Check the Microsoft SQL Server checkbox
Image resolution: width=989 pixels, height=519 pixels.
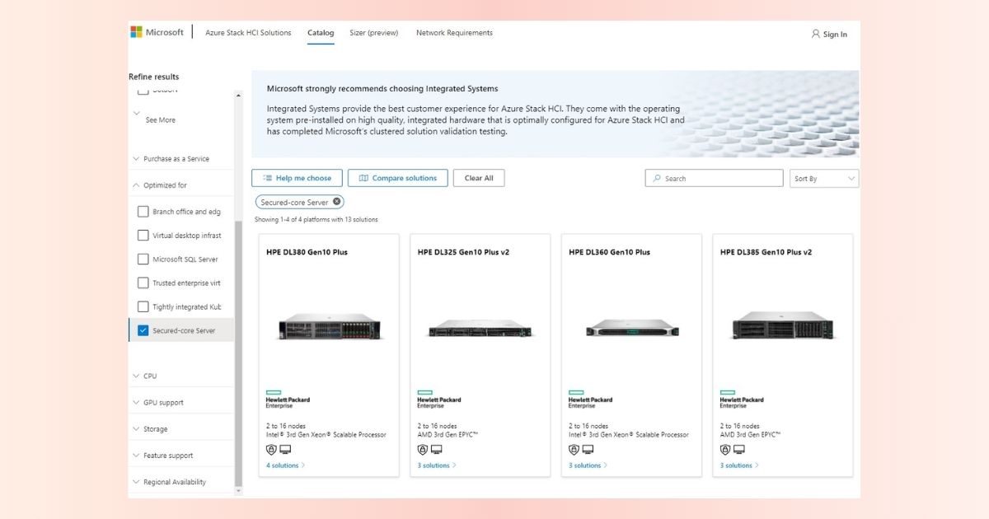(x=143, y=259)
